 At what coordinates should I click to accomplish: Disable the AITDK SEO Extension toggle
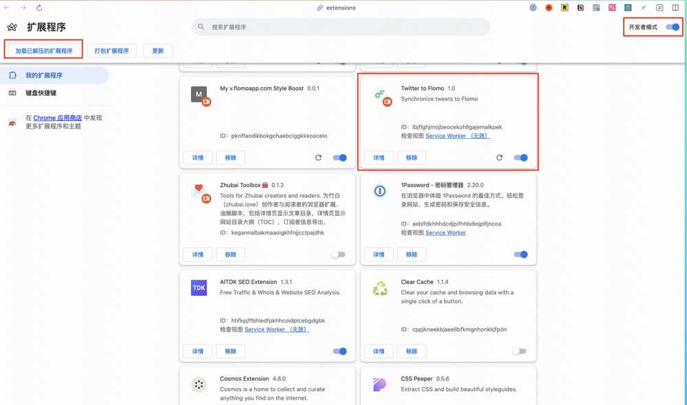coord(339,351)
